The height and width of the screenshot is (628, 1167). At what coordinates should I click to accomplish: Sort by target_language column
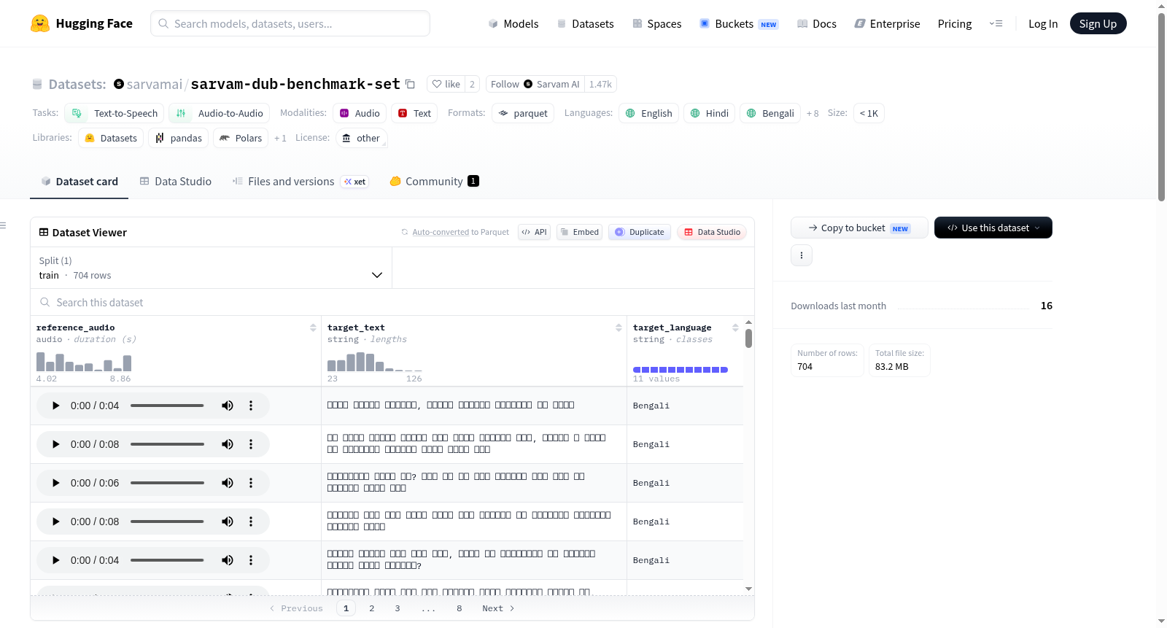pyautogui.click(x=735, y=327)
